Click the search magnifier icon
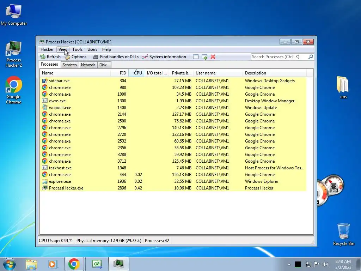361x271 pixels. tap(311, 57)
